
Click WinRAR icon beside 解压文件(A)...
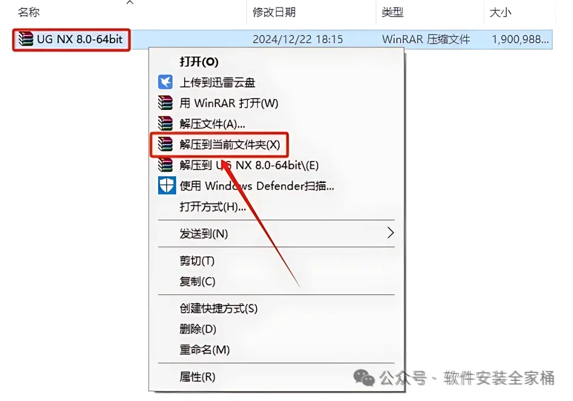pos(165,124)
